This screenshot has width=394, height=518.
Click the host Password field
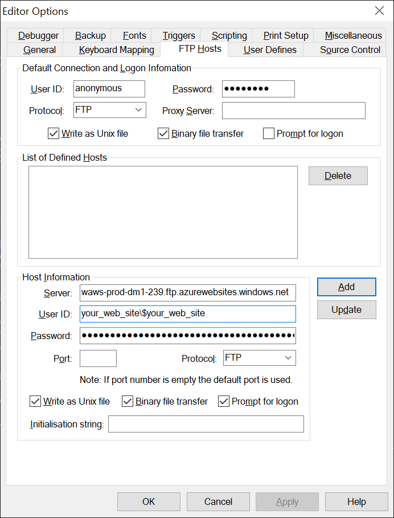188,336
